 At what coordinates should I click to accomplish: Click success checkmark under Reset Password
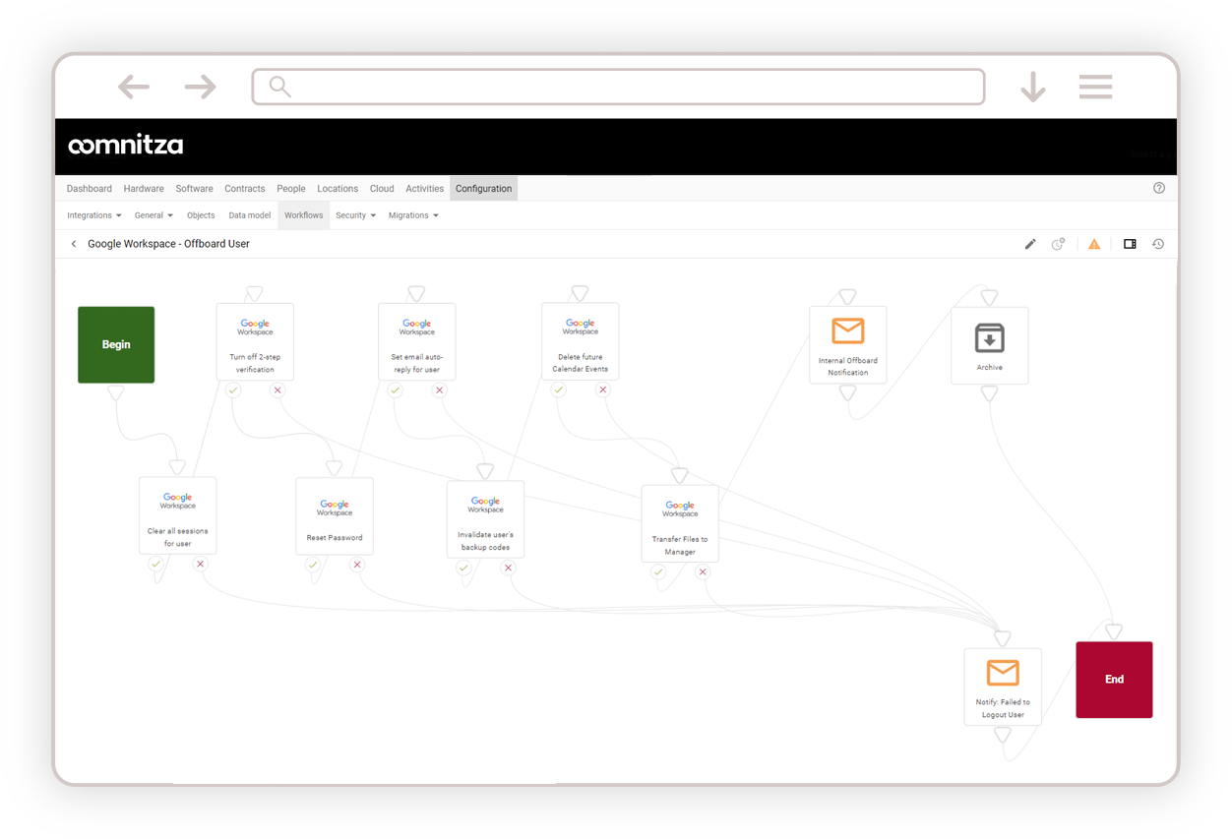(x=313, y=566)
